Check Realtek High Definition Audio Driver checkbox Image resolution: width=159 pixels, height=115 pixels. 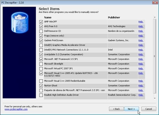41,95
